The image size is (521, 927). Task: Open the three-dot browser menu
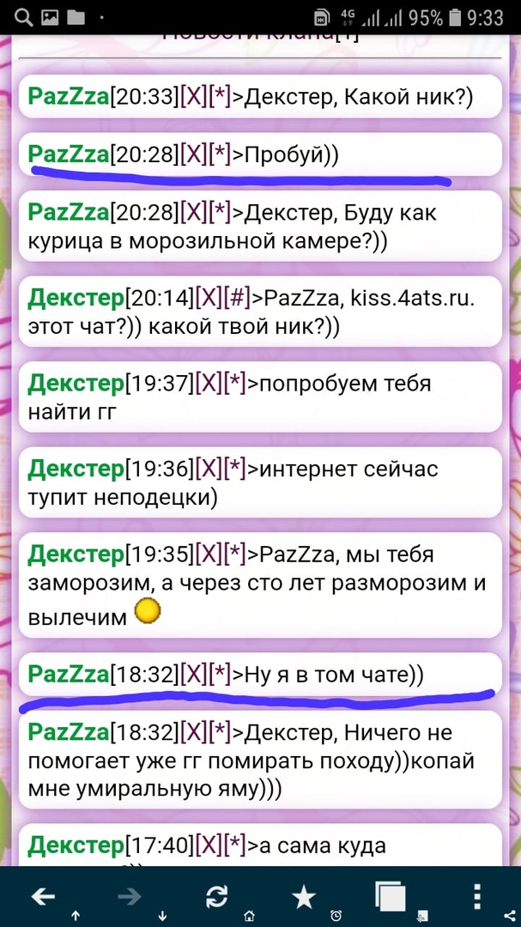click(x=478, y=897)
